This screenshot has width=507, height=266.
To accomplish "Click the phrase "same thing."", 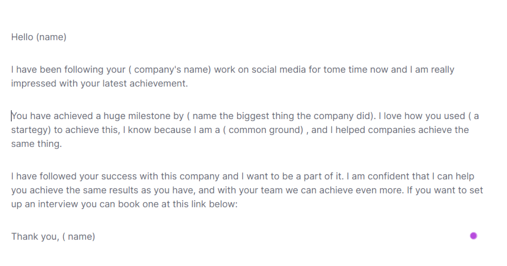I will click(36, 144).
